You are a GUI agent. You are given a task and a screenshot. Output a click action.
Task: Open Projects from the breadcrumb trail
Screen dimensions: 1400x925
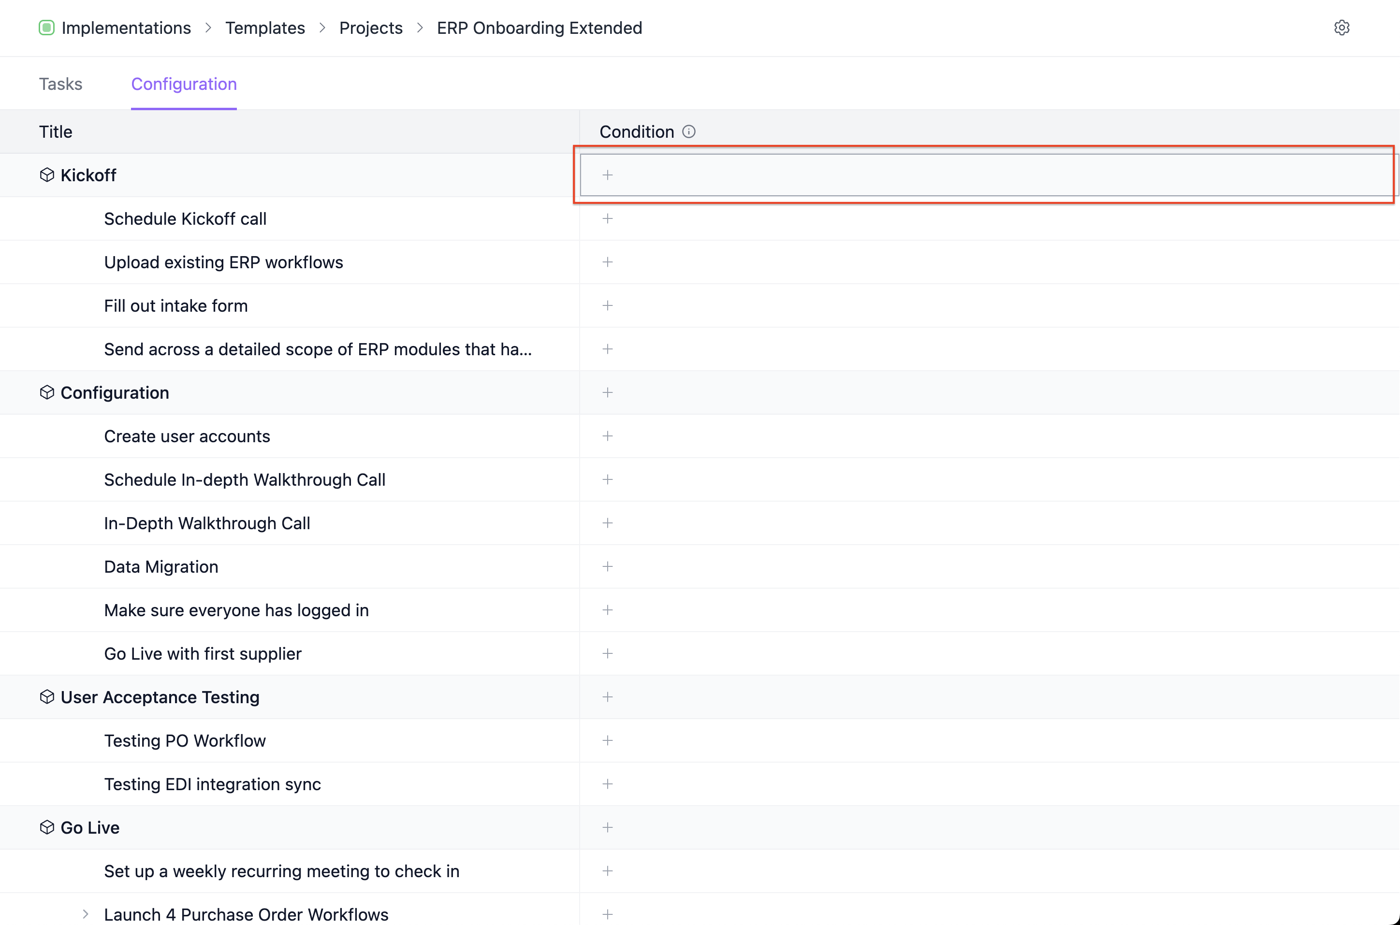(370, 28)
